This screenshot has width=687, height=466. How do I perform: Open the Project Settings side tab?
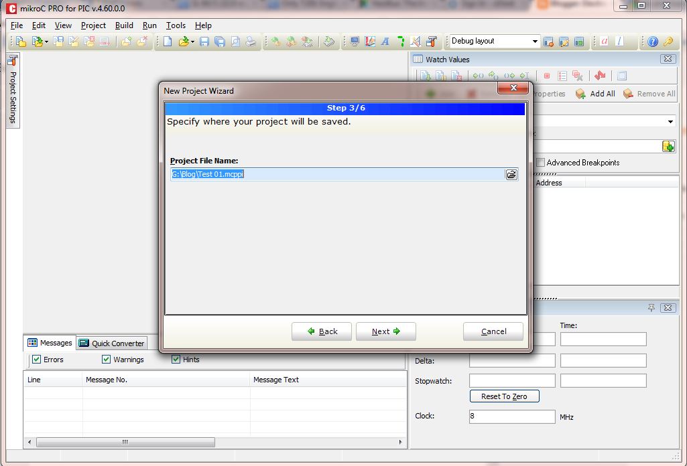pyautogui.click(x=13, y=90)
